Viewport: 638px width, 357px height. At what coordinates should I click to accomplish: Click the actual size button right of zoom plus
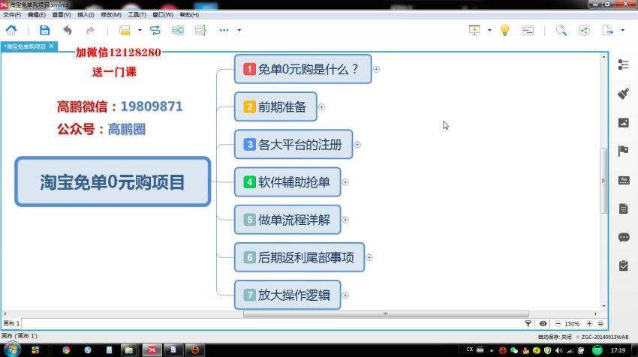click(600, 324)
